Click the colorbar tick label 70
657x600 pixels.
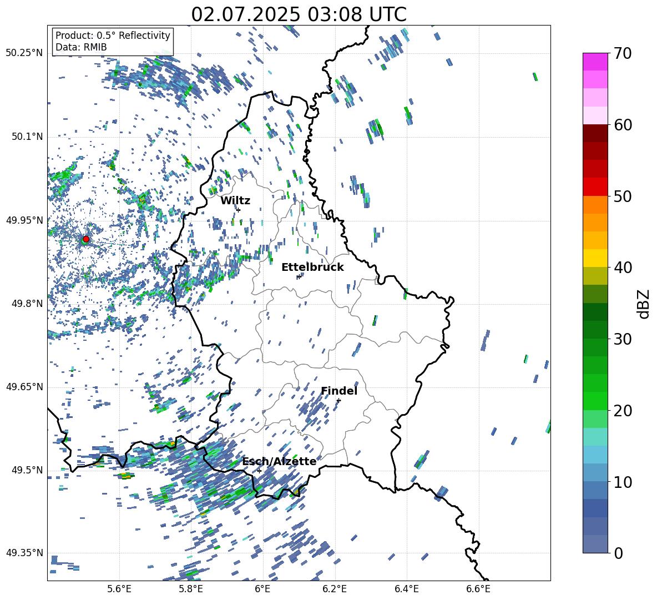point(623,53)
